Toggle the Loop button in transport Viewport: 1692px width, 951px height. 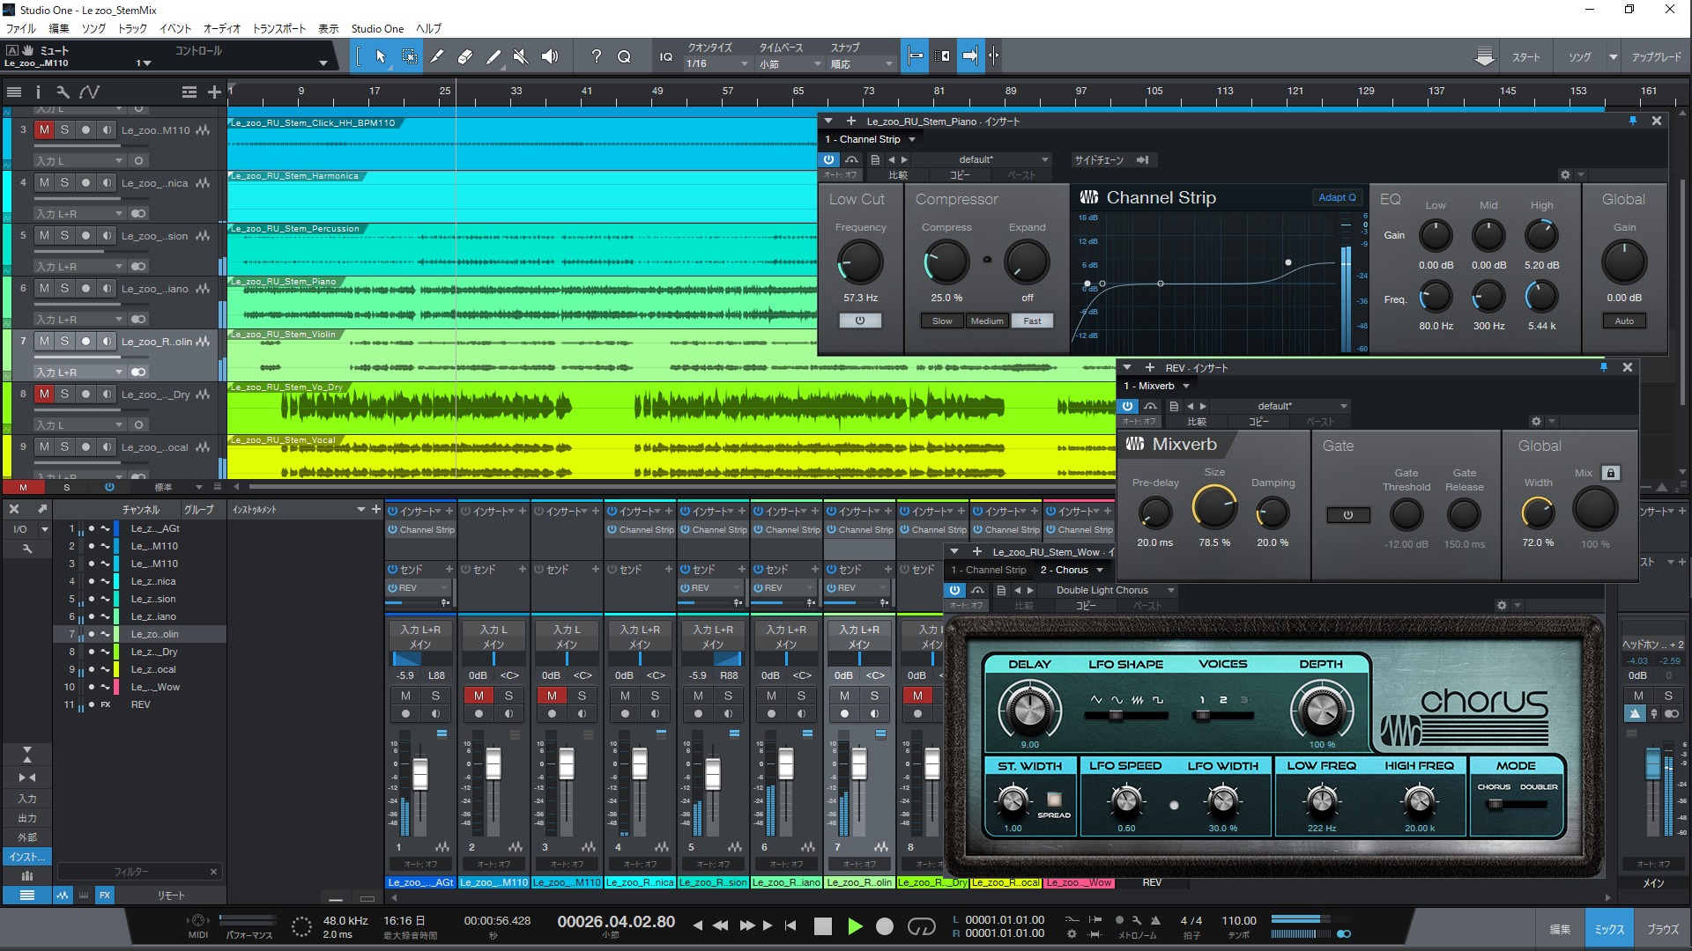(921, 925)
